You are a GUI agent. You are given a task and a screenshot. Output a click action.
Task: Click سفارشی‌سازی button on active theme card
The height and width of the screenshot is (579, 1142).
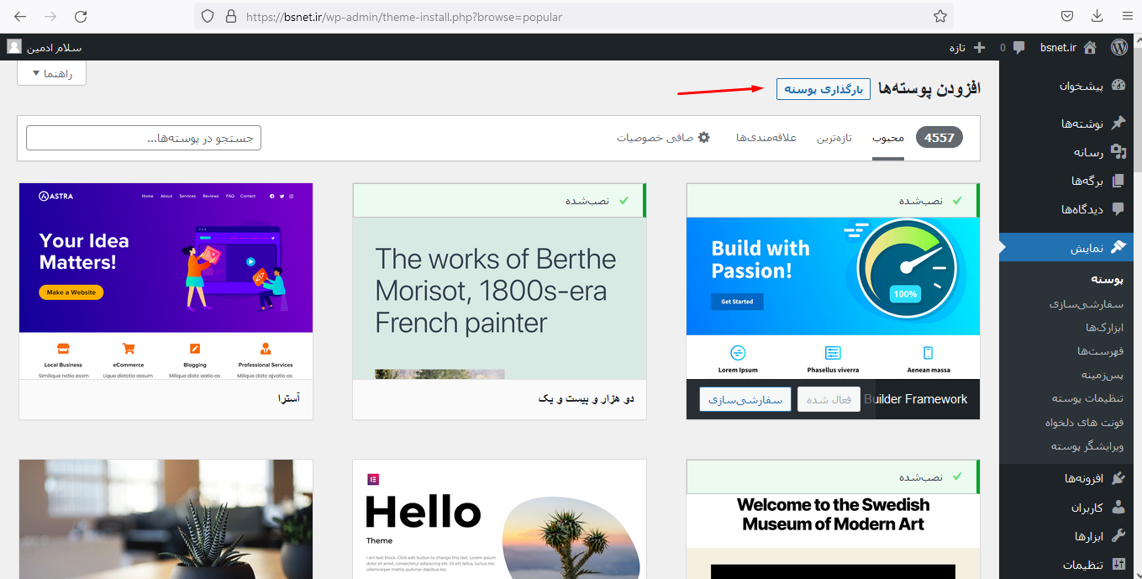click(745, 399)
